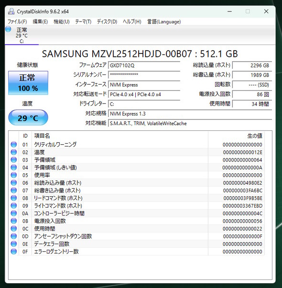
Task: Click the 正常 100 % health status button
Action: (28, 83)
